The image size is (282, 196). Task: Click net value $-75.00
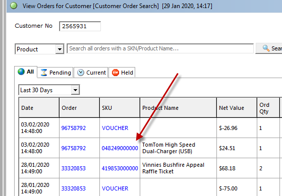[x=228, y=188]
